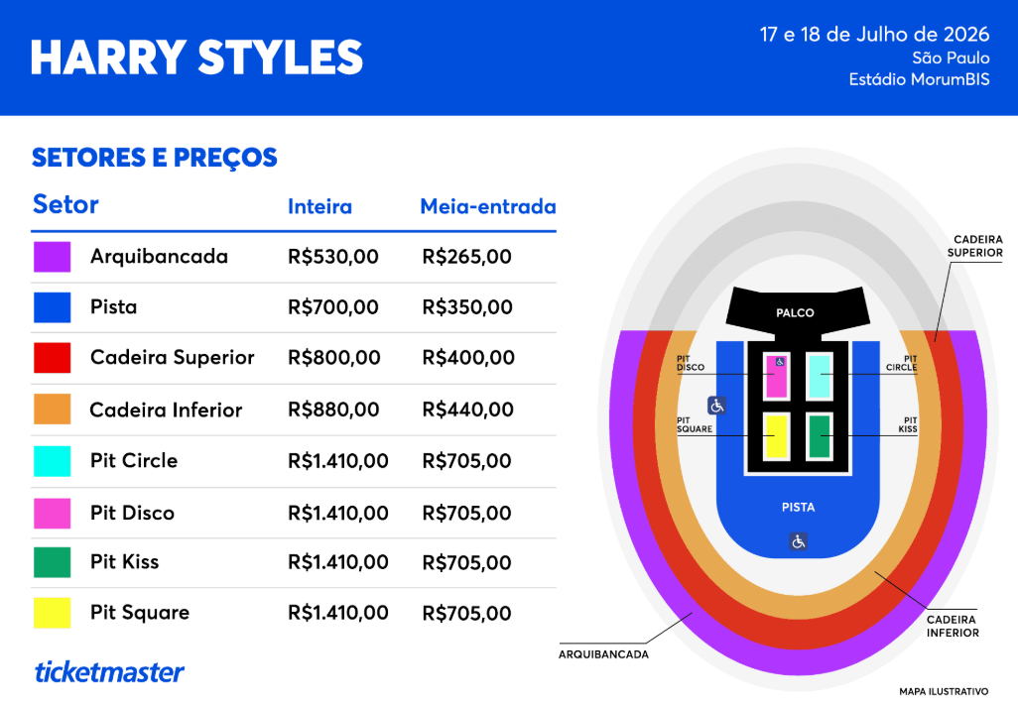Click the wheelchair icon below the PISTA label

click(x=799, y=541)
